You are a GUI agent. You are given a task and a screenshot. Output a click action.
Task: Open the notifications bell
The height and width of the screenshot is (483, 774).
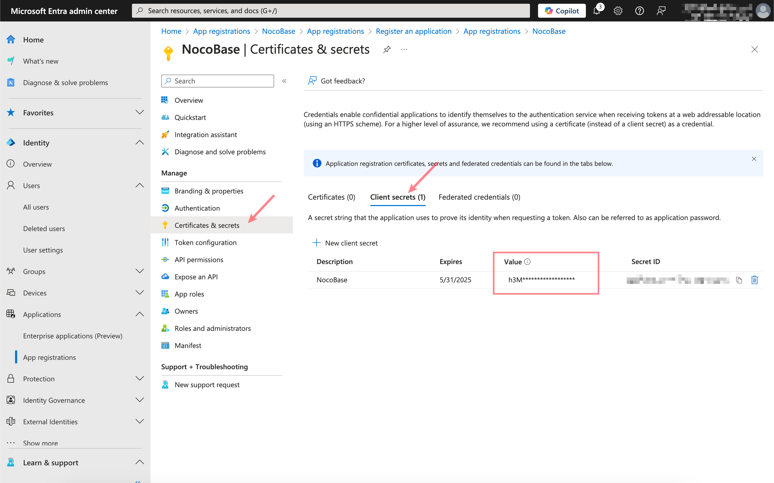597,11
